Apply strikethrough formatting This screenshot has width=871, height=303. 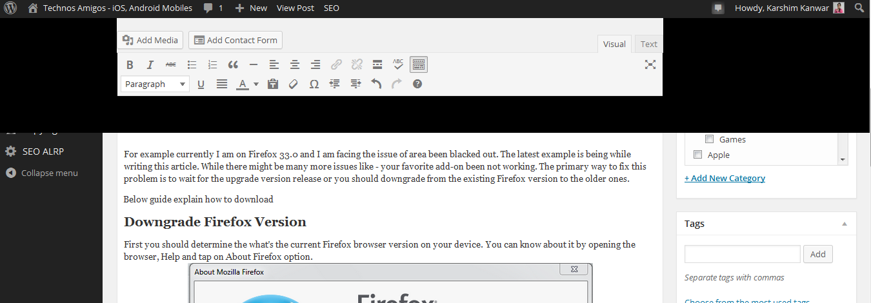tap(171, 64)
